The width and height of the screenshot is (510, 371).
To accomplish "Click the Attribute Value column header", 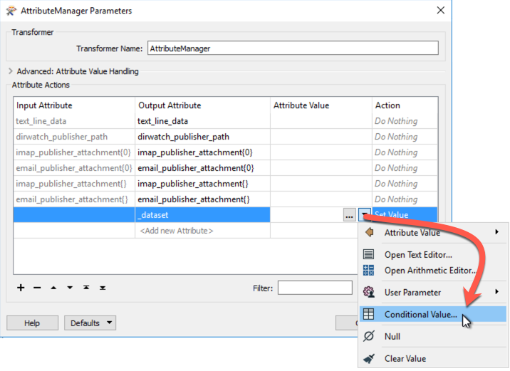I will pyautogui.click(x=321, y=105).
